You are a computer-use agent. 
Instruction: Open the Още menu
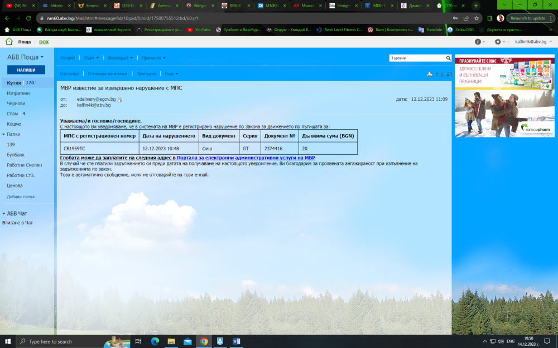[x=168, y=73]
